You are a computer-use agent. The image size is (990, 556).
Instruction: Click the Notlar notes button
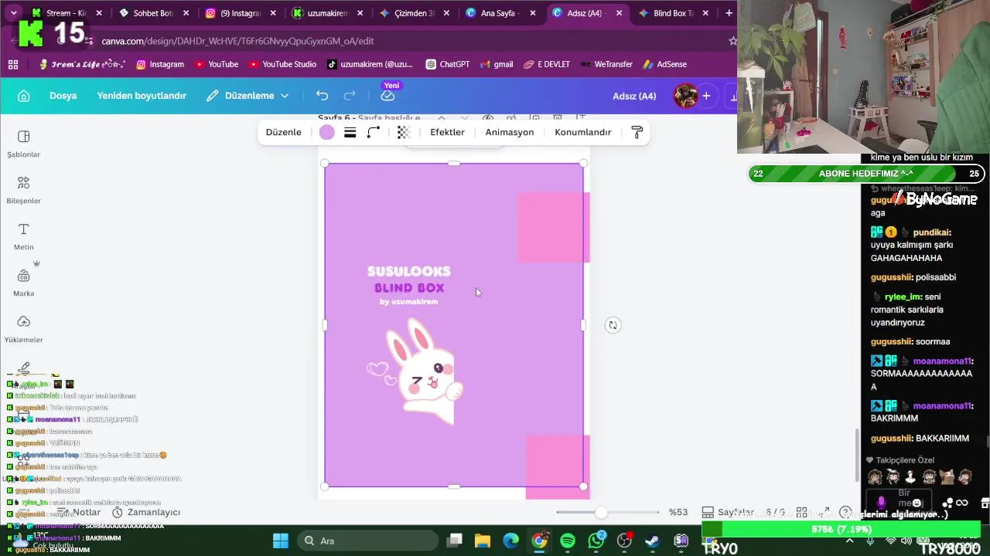pyautogui.click(x=79, y=512)
